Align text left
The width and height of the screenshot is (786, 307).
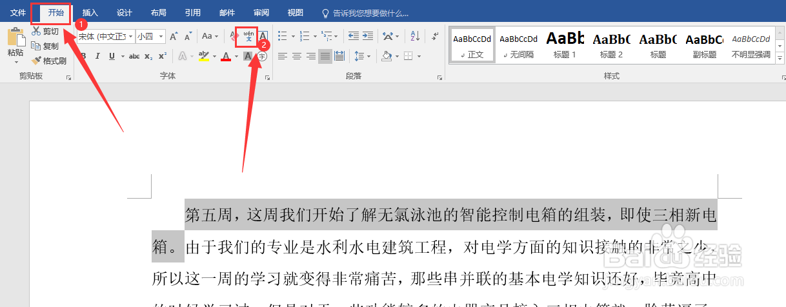283,56
